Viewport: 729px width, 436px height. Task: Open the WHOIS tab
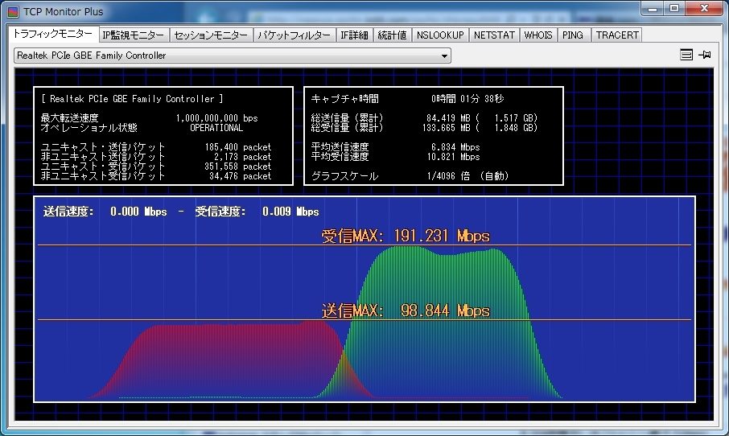click(538, 35)
